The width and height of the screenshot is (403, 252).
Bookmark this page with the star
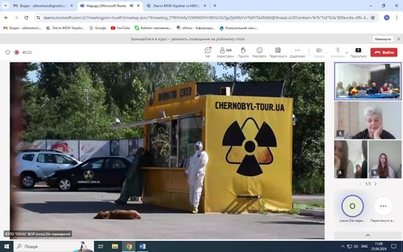point(373,18)
